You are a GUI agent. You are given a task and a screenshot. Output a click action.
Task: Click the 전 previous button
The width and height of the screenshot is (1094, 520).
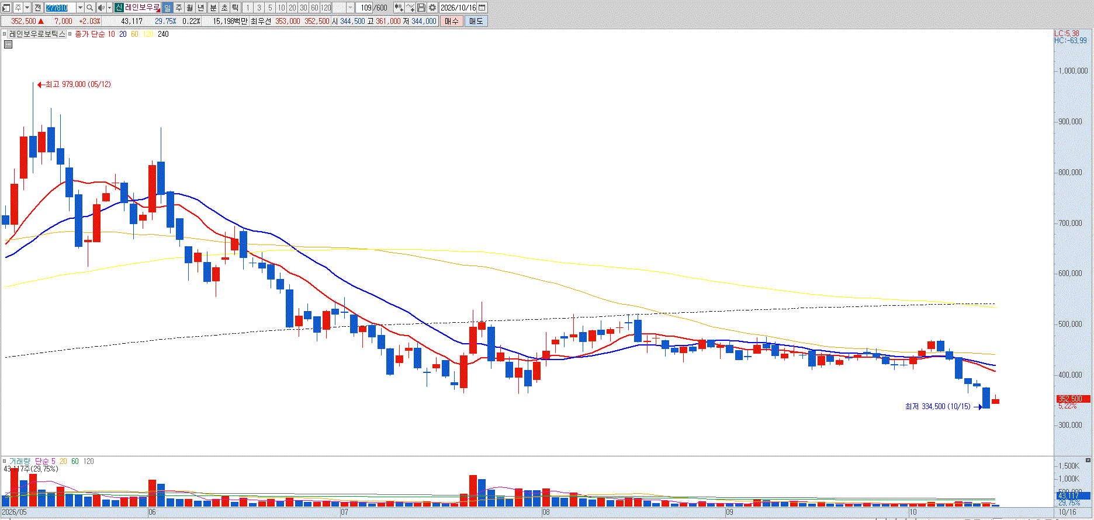(38, 8)
